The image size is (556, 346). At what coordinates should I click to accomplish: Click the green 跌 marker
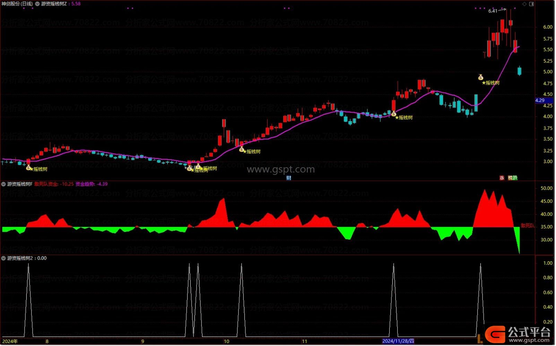(515, 178)
